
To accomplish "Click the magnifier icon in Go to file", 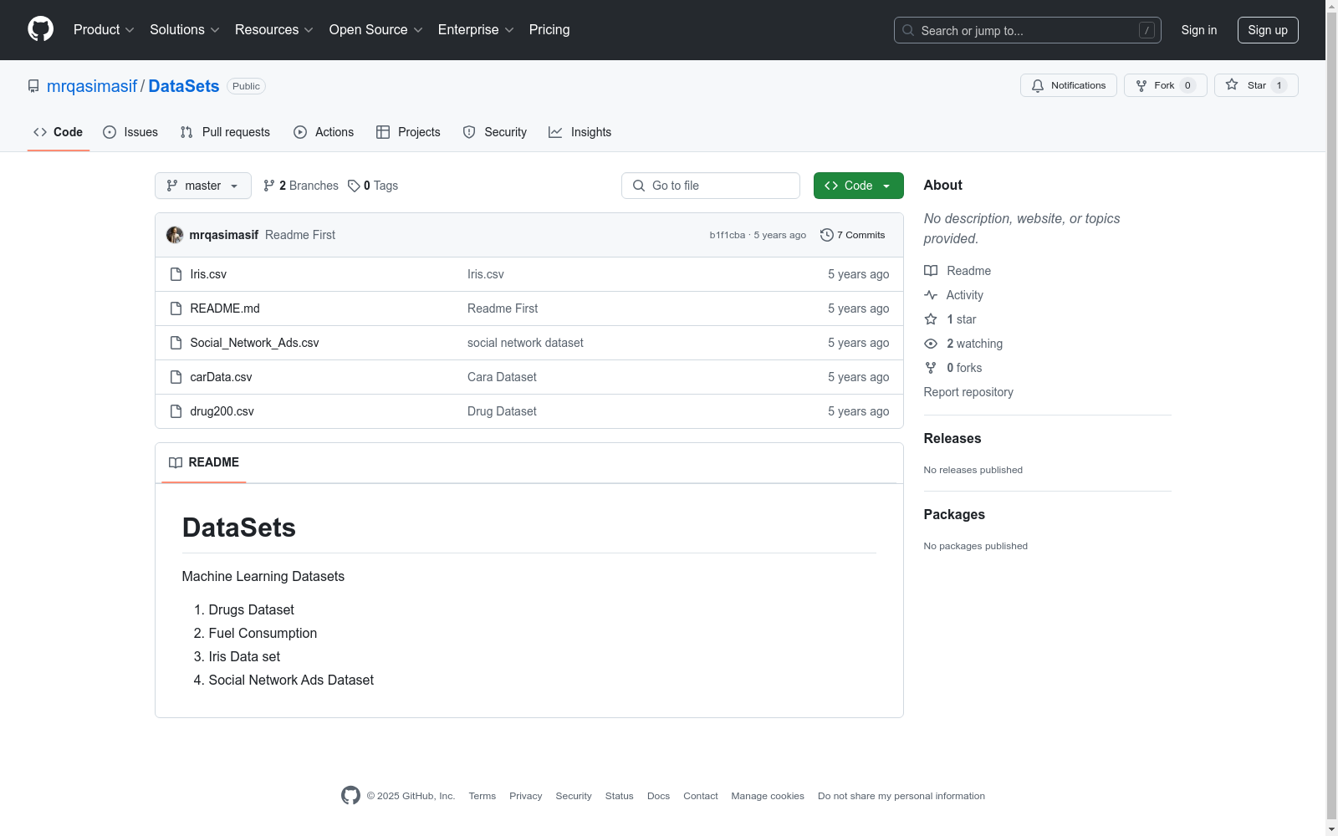I will point(639,186).
